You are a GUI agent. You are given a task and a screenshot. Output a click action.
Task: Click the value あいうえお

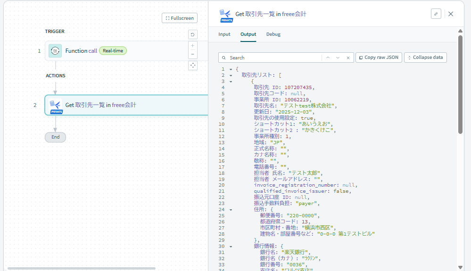click(x=314, y=124)
